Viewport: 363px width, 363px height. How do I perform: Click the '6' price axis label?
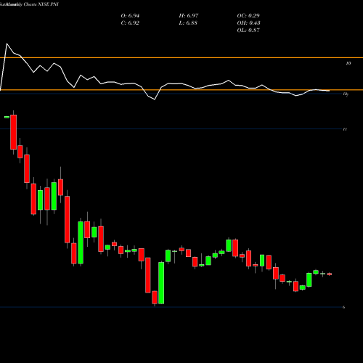click(x=343, y=307)
